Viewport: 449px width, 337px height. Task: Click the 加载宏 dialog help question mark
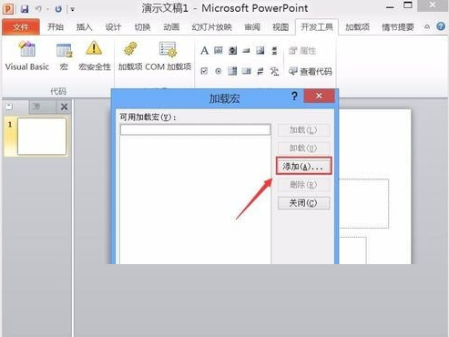click(294, 97)
